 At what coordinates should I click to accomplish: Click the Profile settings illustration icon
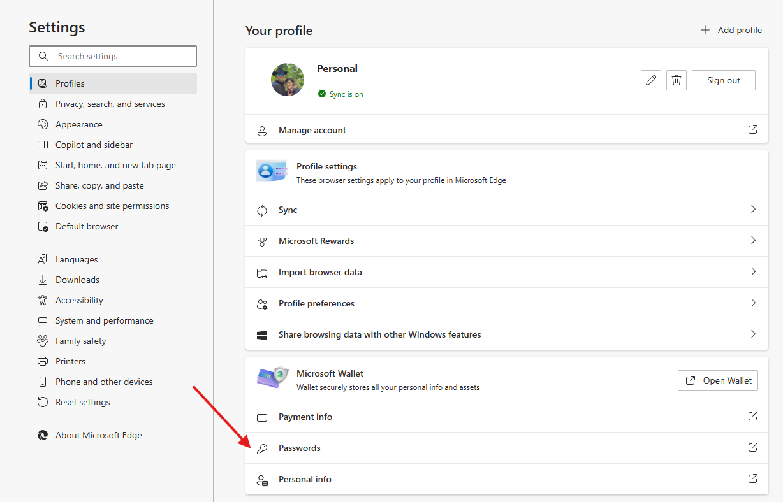coord(272,171)
